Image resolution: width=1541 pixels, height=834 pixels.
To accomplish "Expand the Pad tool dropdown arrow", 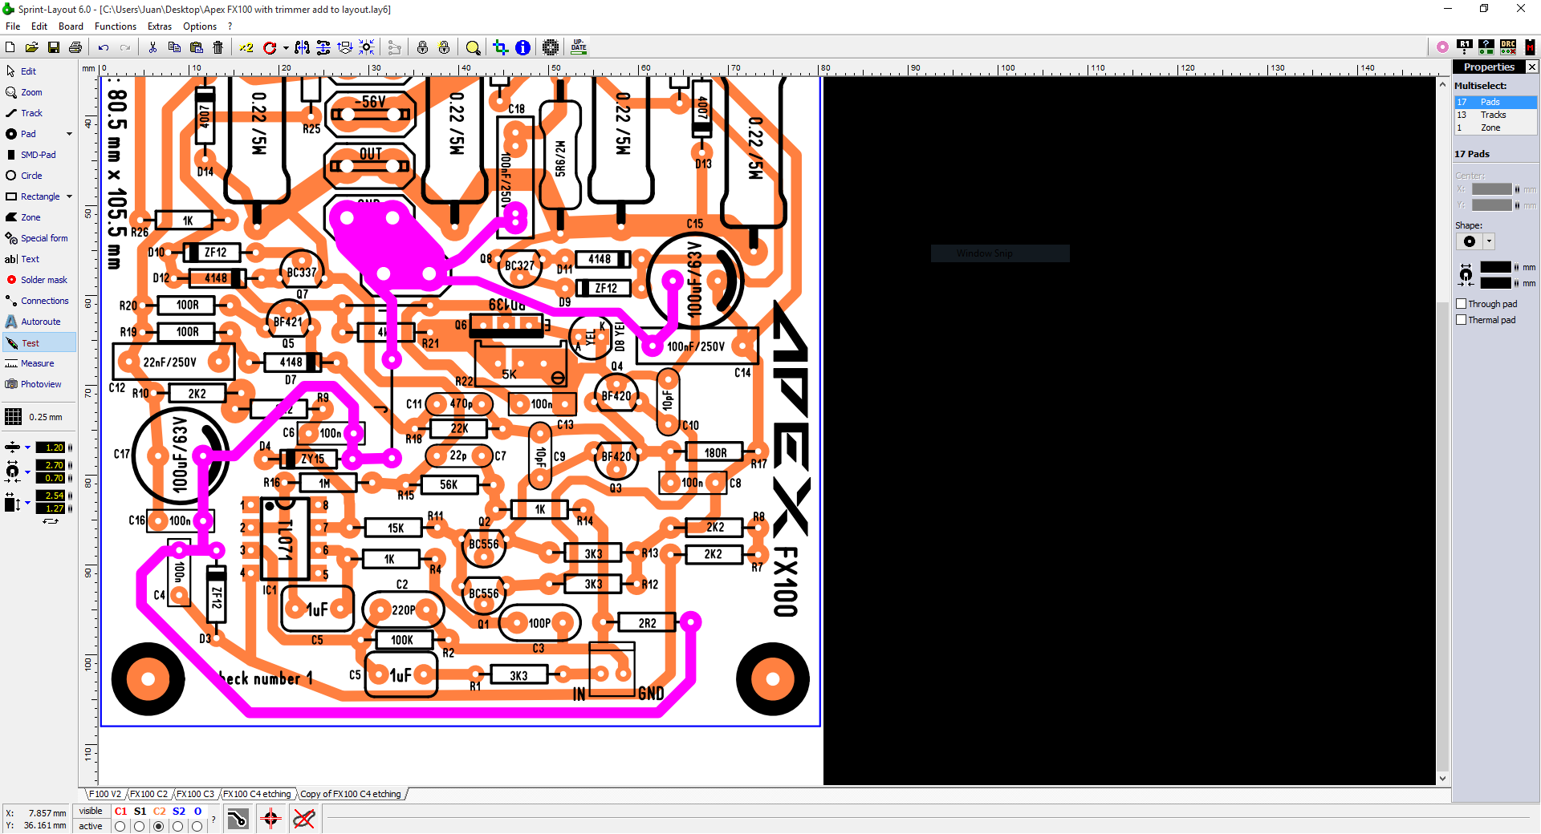I will [x=69, y=134].
